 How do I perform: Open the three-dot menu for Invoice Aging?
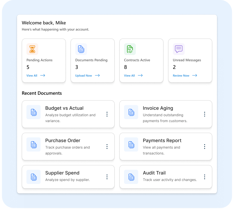pos(205,114)
